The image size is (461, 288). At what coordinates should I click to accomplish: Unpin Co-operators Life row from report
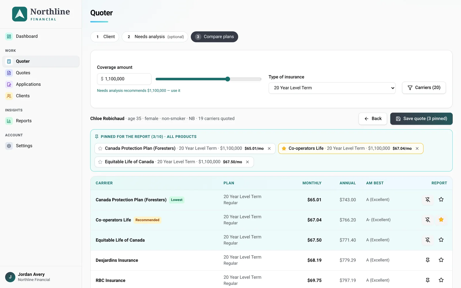coord(428,220)
